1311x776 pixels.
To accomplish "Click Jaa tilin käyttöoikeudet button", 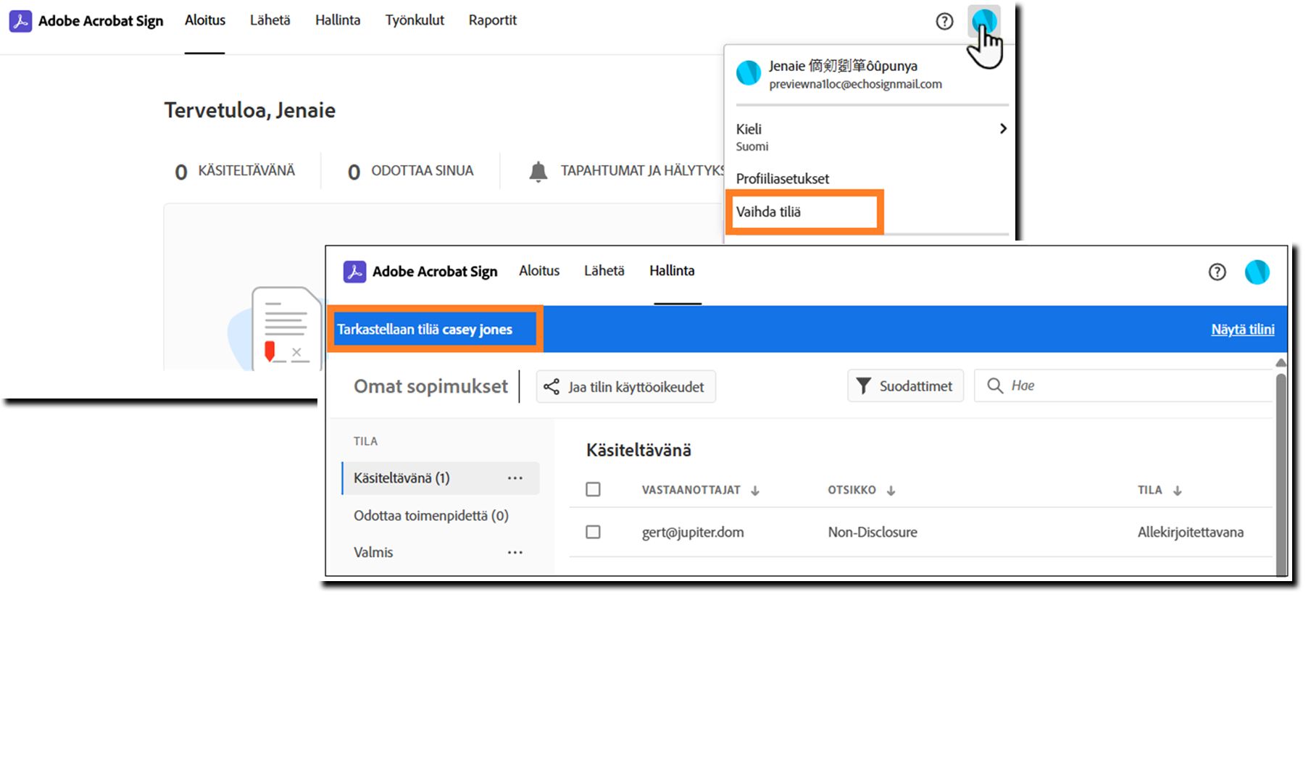I will pos(625,386).
